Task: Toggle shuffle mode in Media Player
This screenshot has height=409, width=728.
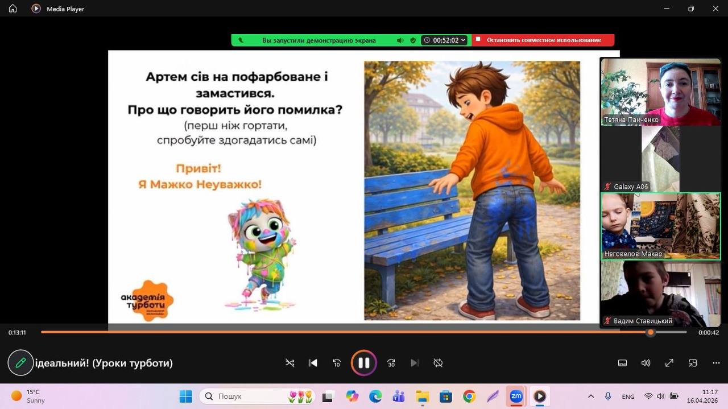Action: click(x=290, y=363)
